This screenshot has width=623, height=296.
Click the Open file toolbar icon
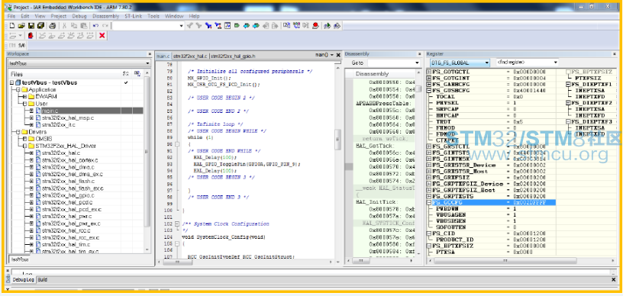coord(21,26)
